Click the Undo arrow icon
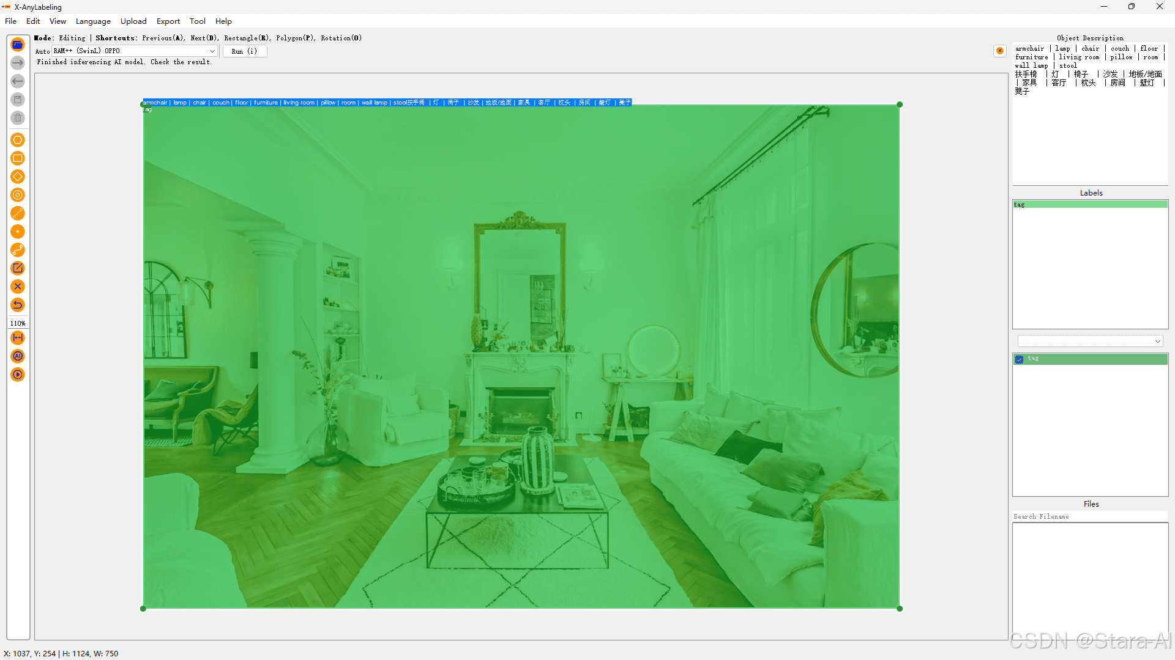This screenshot has width=1175, height=660. (18, 305)
